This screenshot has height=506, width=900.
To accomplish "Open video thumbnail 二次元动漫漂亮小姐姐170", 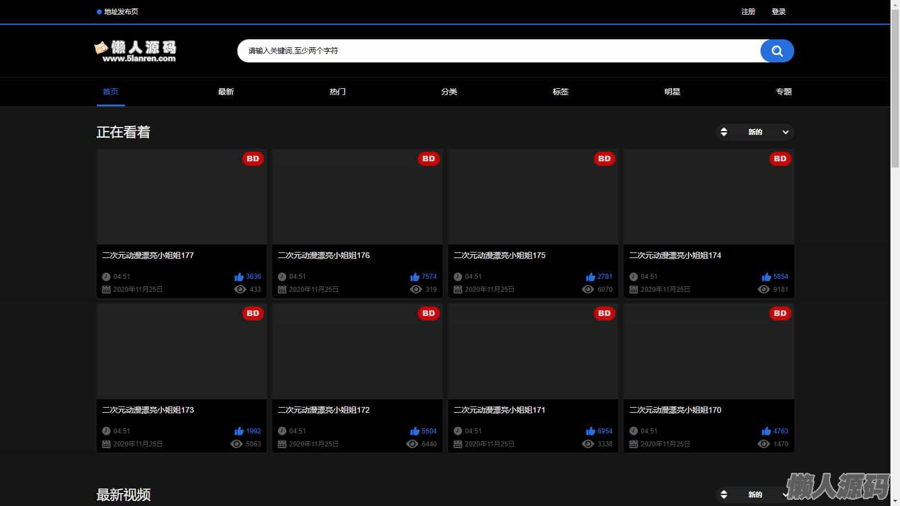I will click(709, 351).
